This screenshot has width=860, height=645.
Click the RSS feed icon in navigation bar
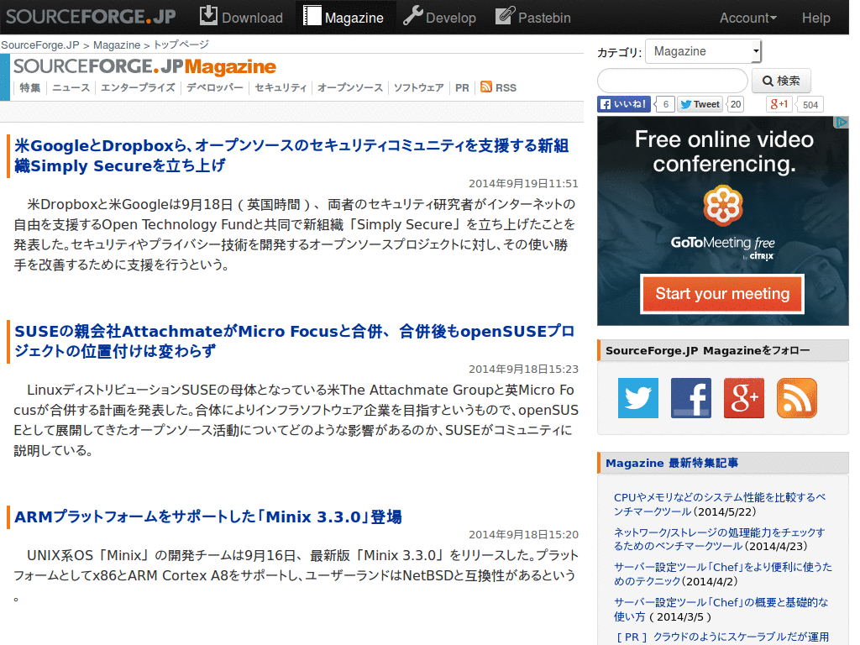[486, 87]
